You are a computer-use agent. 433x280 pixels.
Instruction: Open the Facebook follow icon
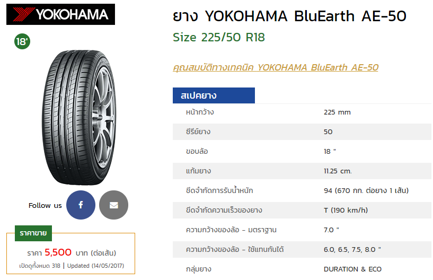click(x=81, y=205)
